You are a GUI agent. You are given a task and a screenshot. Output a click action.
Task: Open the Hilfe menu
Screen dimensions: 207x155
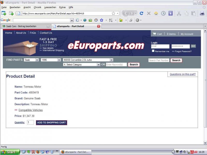tap(71, 7)
